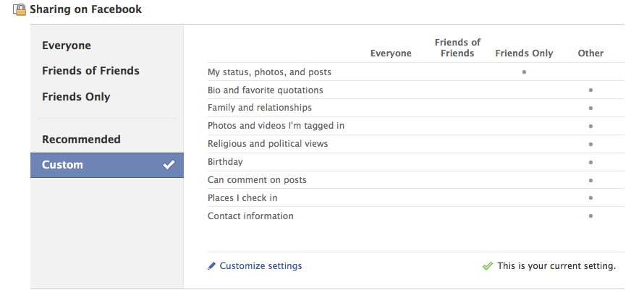The width and height of the screenshot is (644, 303).
Task: Click the Everyone column header
Action: [391, 54]
